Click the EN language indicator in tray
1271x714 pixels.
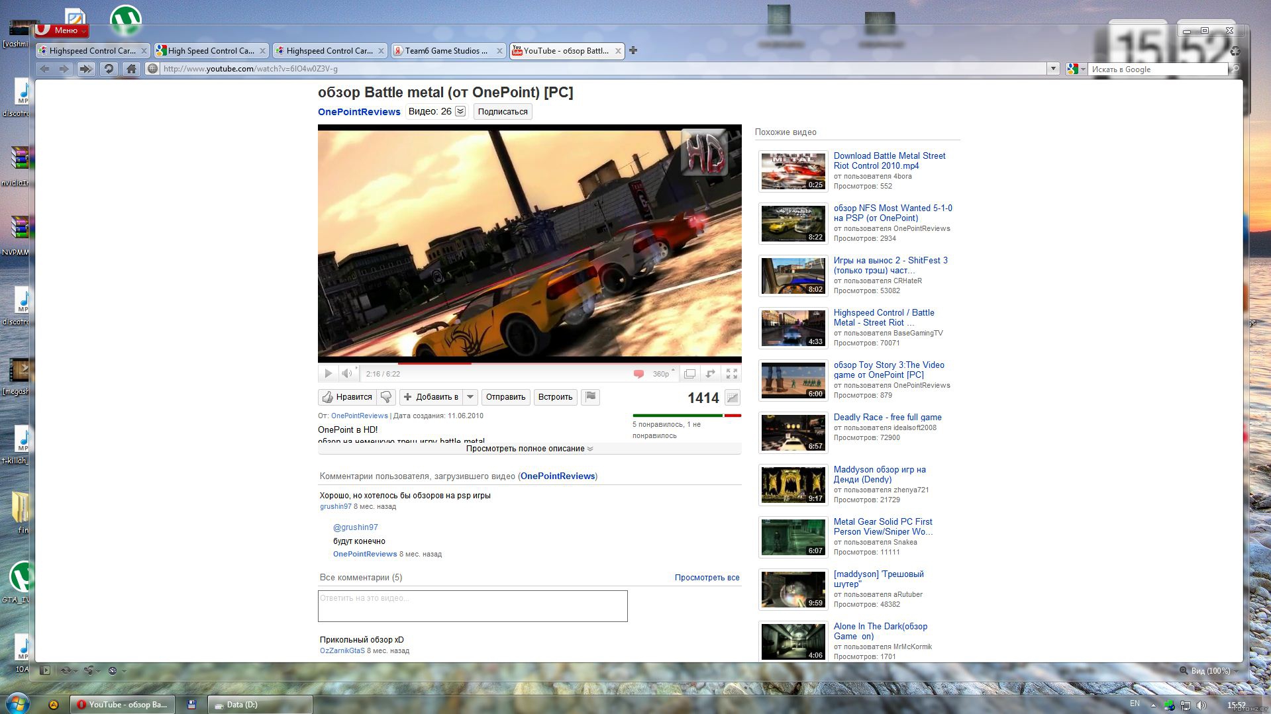coord(1135,703)
